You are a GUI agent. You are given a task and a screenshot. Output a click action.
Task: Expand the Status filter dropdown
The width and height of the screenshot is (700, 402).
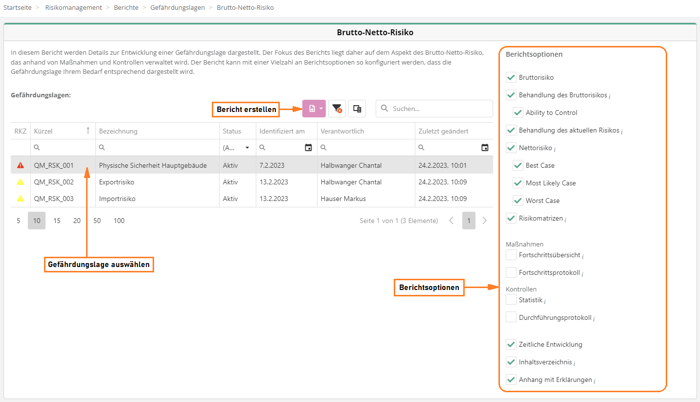click(x=247, y=148)
